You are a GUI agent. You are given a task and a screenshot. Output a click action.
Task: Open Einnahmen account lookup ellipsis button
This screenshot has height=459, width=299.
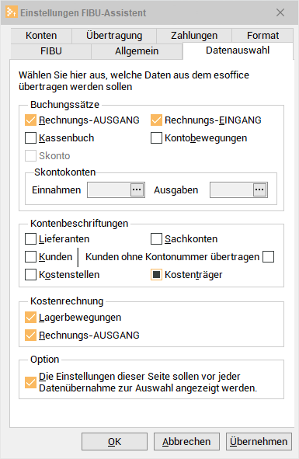pyautogui.click(x=137, y=190)
